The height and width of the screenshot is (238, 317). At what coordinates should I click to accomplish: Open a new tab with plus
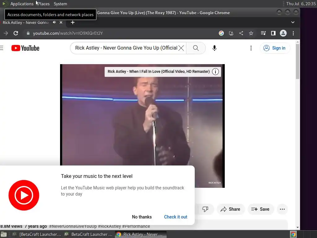tap(73, 22)
